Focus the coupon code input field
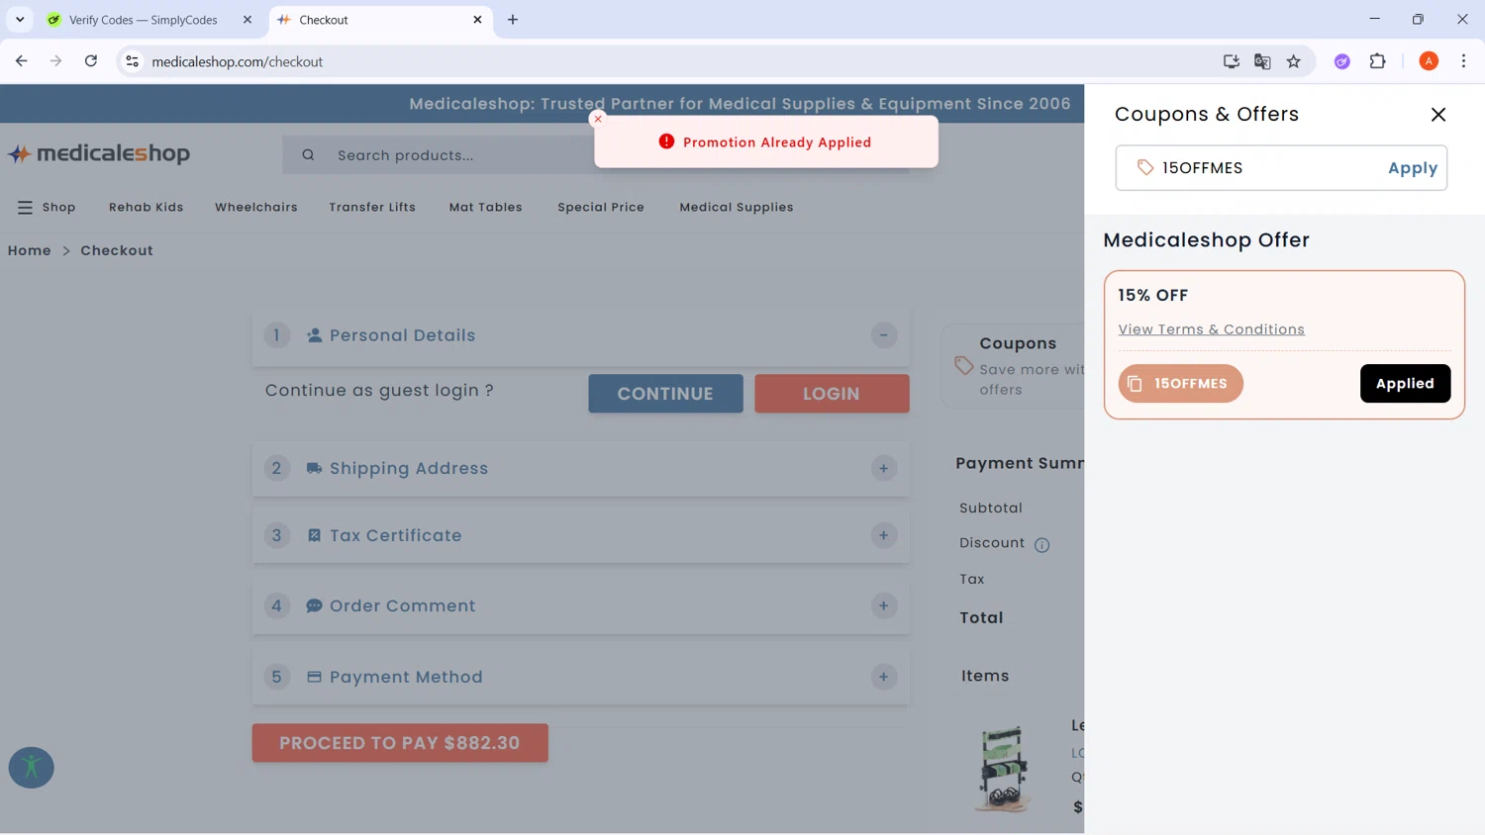Viewport: 1485px width, 835px height. (1280, 168)
